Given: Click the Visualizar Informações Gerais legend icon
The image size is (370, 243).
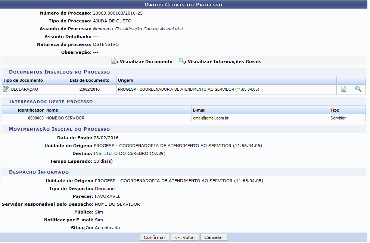Looking at the screenshot, I should [182, 61].
